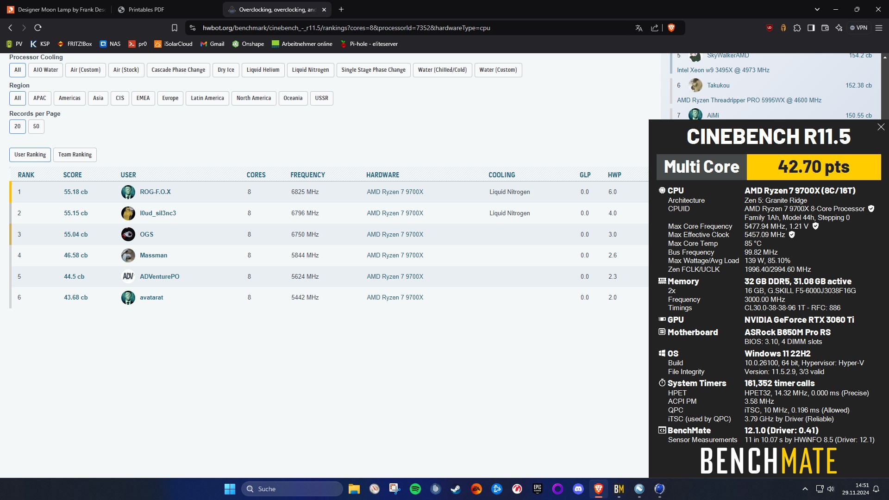Screen dimensions: 889x500
Task: Open a new browser tab with plus
Action: pyautogui.click(x=341, y=9)
